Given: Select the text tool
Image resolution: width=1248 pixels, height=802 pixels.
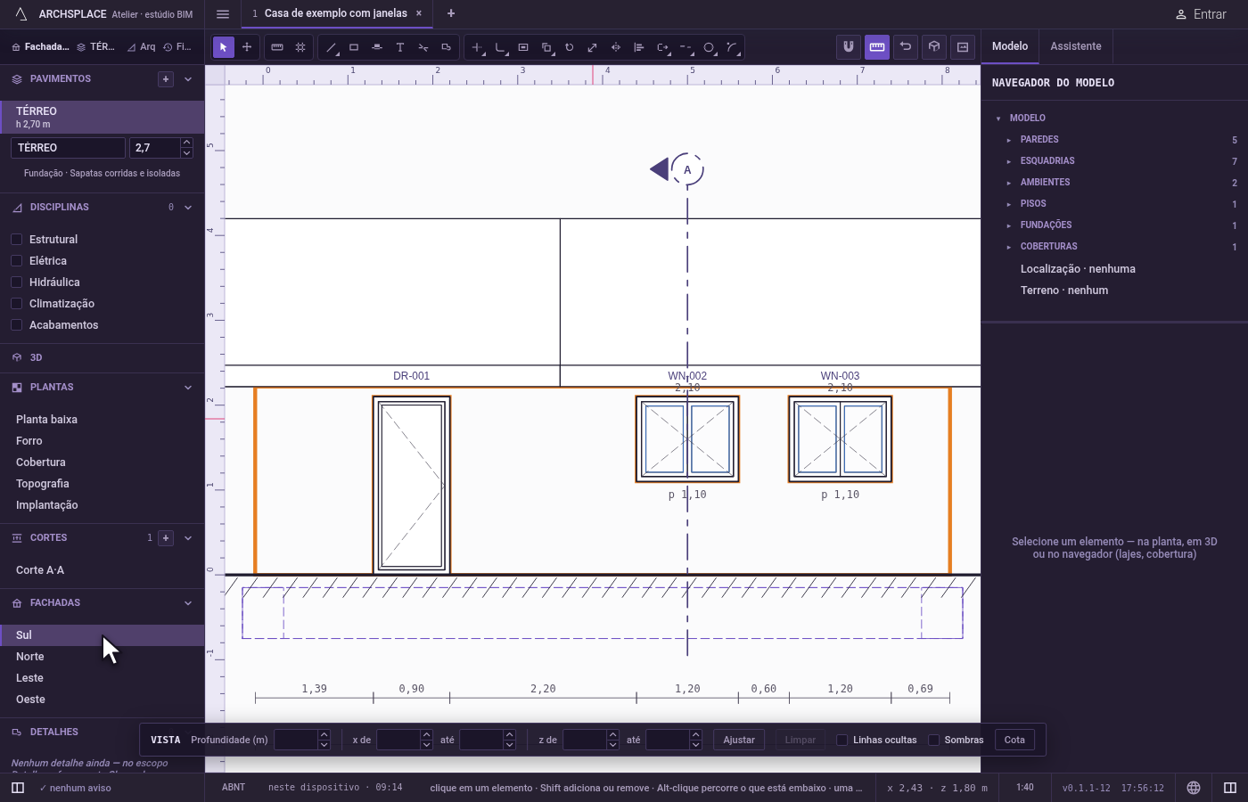Looking at the screenshot, I should click(400, 47).
